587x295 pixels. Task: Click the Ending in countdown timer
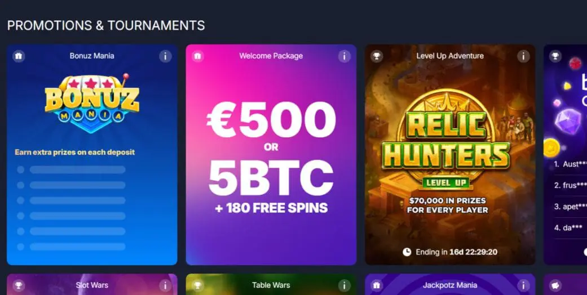click(451, 252)
